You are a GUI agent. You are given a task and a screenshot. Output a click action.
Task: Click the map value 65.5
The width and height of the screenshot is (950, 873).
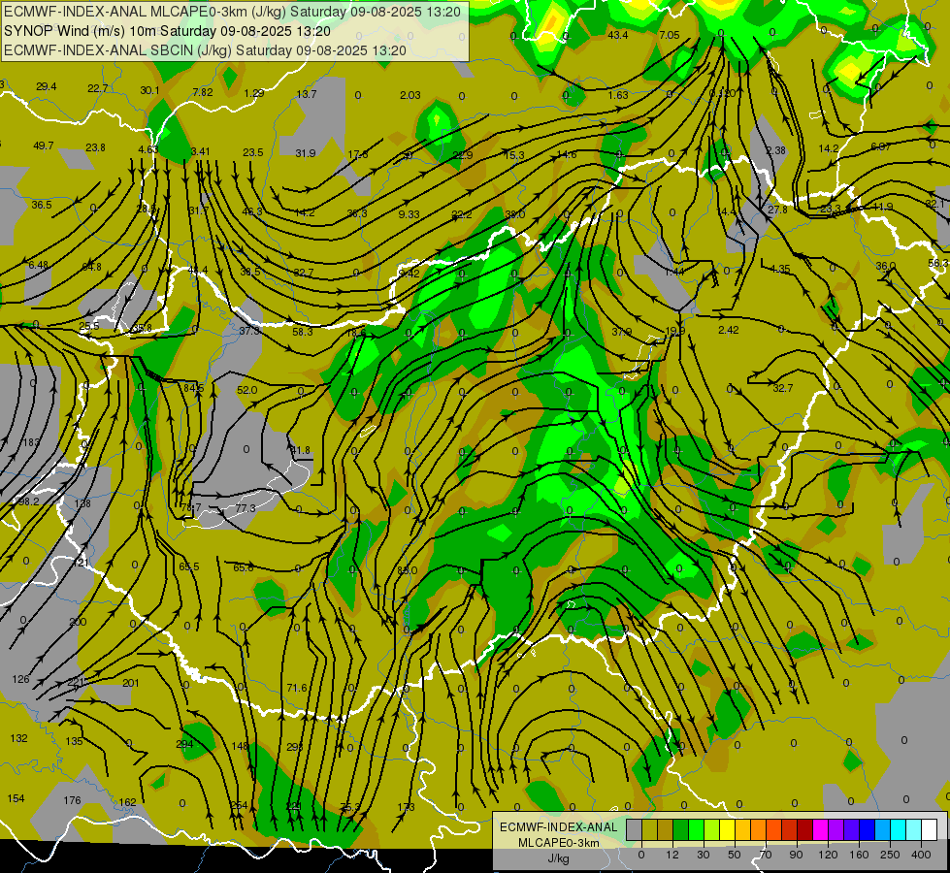(189, 566)
